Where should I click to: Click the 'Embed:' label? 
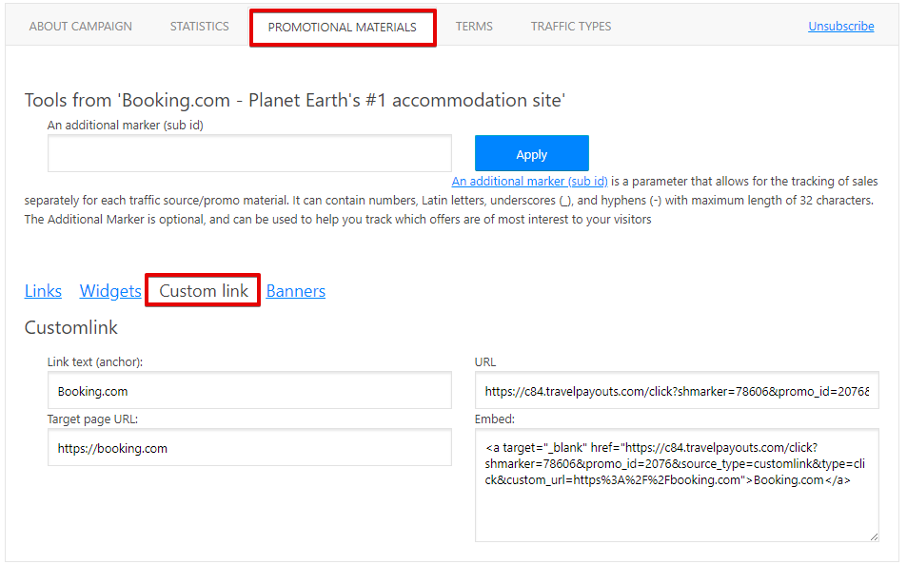[495, 419]
